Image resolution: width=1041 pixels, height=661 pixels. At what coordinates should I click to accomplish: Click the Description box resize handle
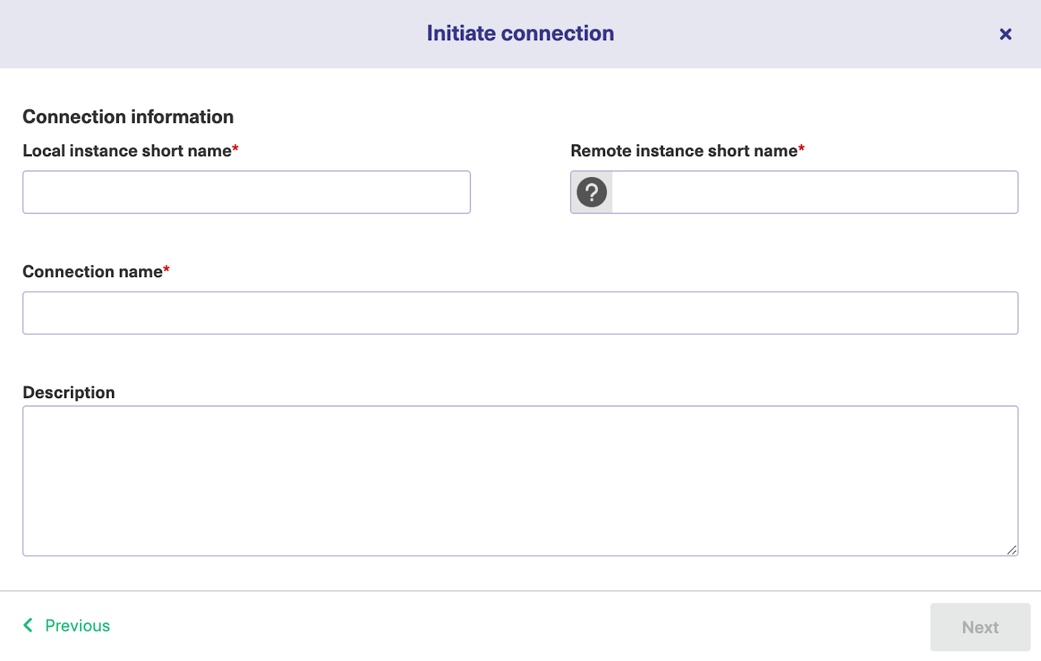point(1012,550)
